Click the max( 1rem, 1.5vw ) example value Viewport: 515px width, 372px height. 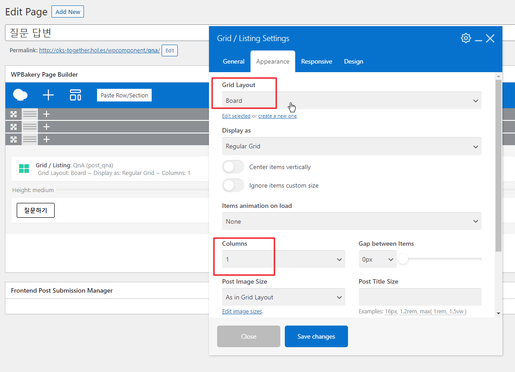point(443,311)
